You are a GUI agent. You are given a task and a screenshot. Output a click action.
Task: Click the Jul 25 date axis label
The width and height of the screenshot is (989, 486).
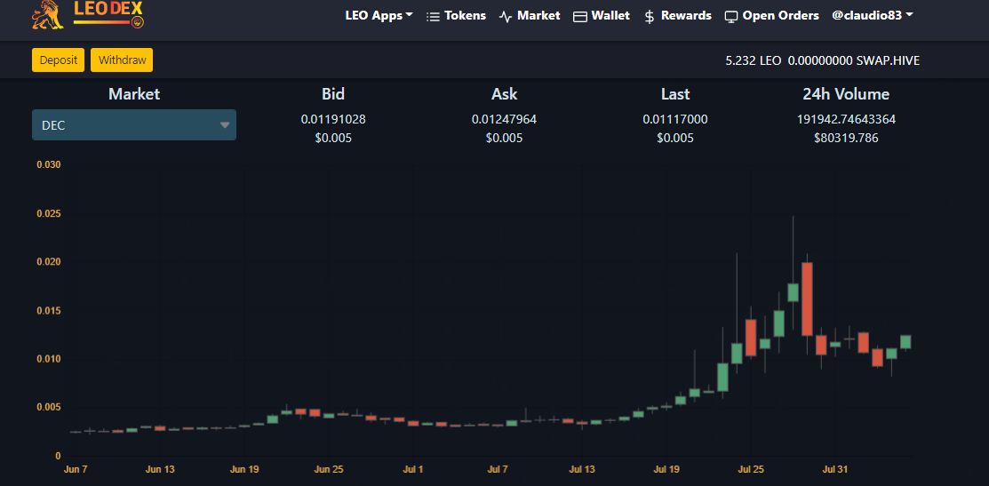(751, 470)
